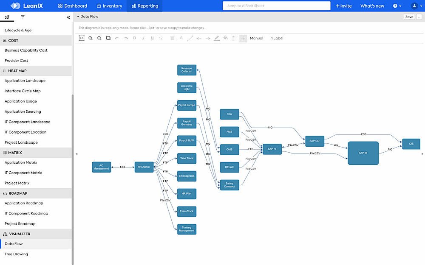Select the AC Management node
Viewport: 425px width, 265px height.
point(102,167)
